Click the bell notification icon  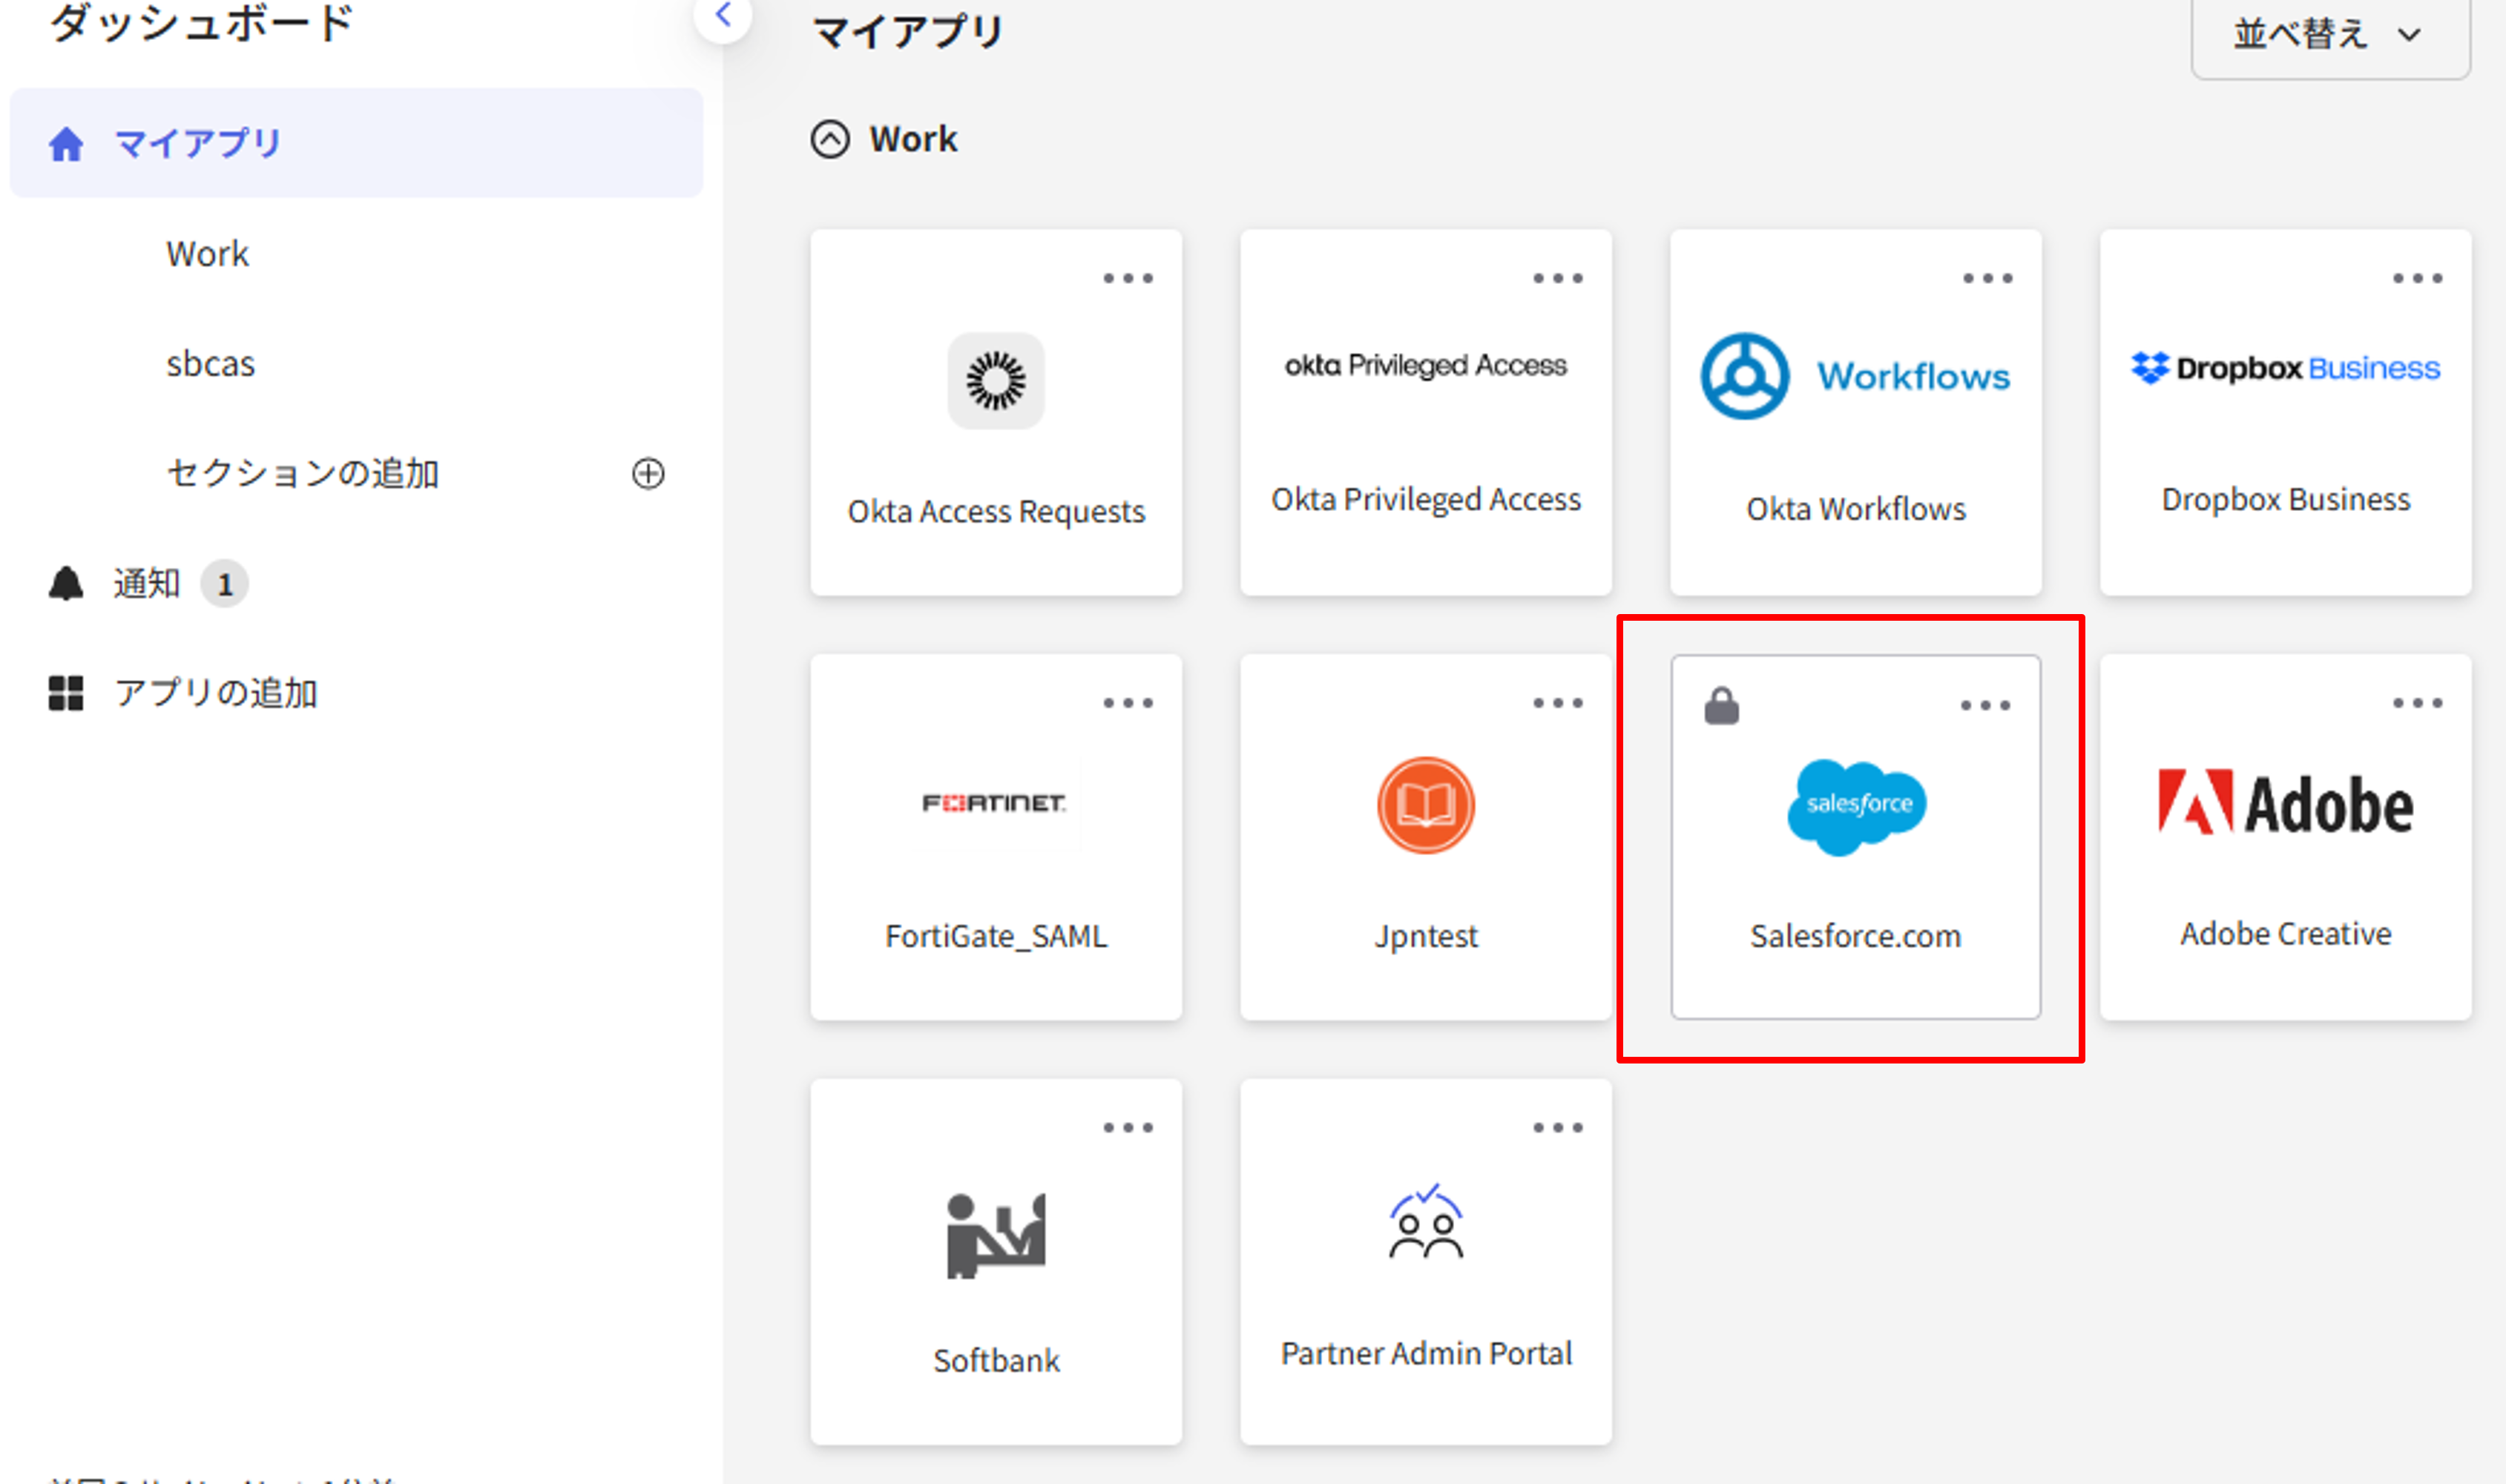click(66, 583)
